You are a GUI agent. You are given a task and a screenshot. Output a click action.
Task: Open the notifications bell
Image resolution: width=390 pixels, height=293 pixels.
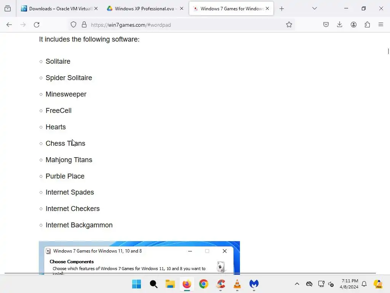364,284
